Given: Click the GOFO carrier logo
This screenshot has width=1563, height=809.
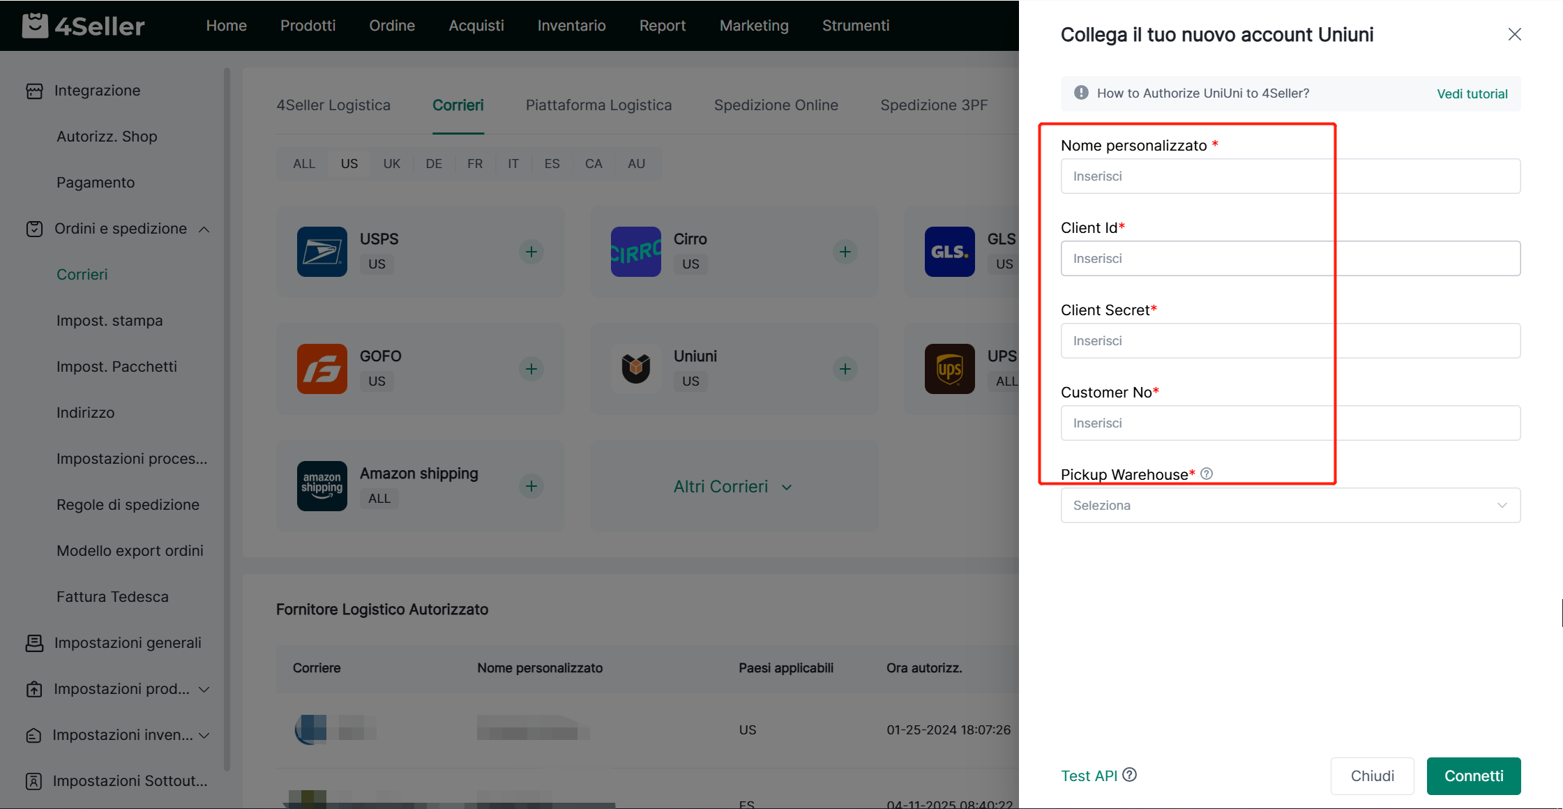Looking at the screenshot, I should [322, 369].
